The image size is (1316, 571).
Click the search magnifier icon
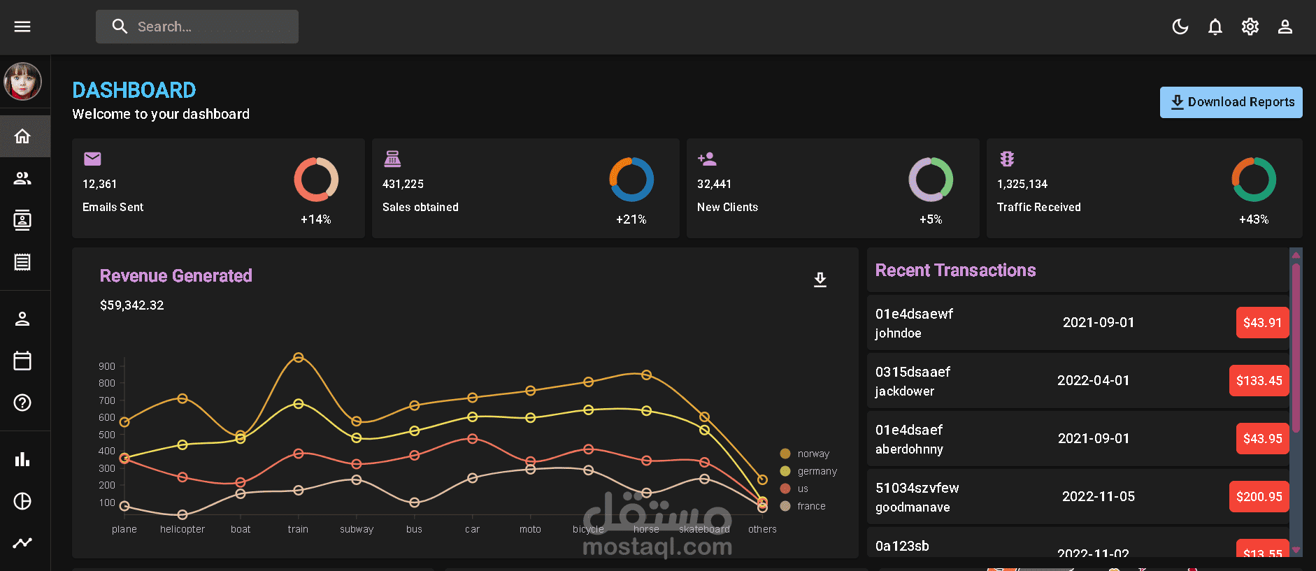[120, 27]
